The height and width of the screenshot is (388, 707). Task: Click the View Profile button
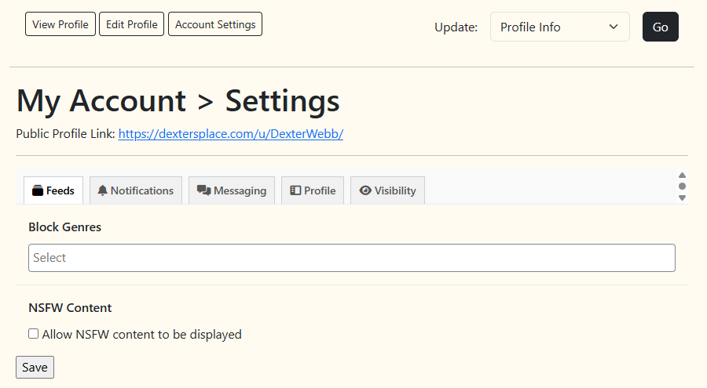click(60, 24)
